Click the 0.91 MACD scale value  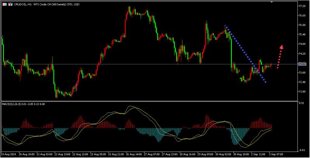[x=302, y=103]
